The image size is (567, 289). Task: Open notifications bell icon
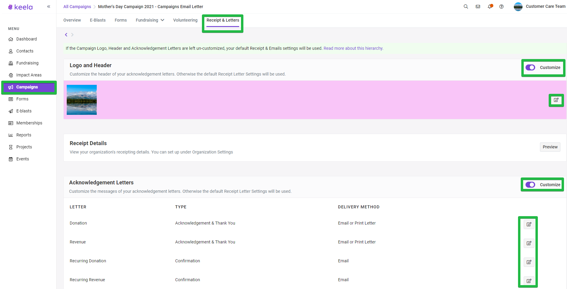point(490,6)
